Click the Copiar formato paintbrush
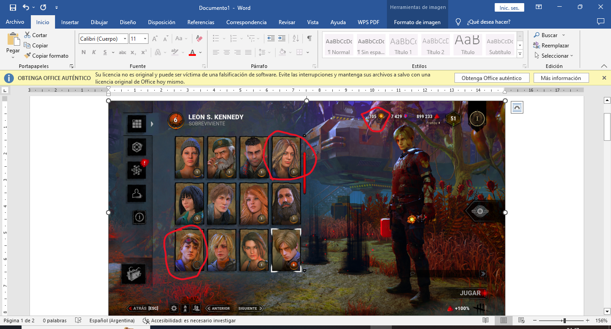This screenshot has height=329, width=611. 46,56
